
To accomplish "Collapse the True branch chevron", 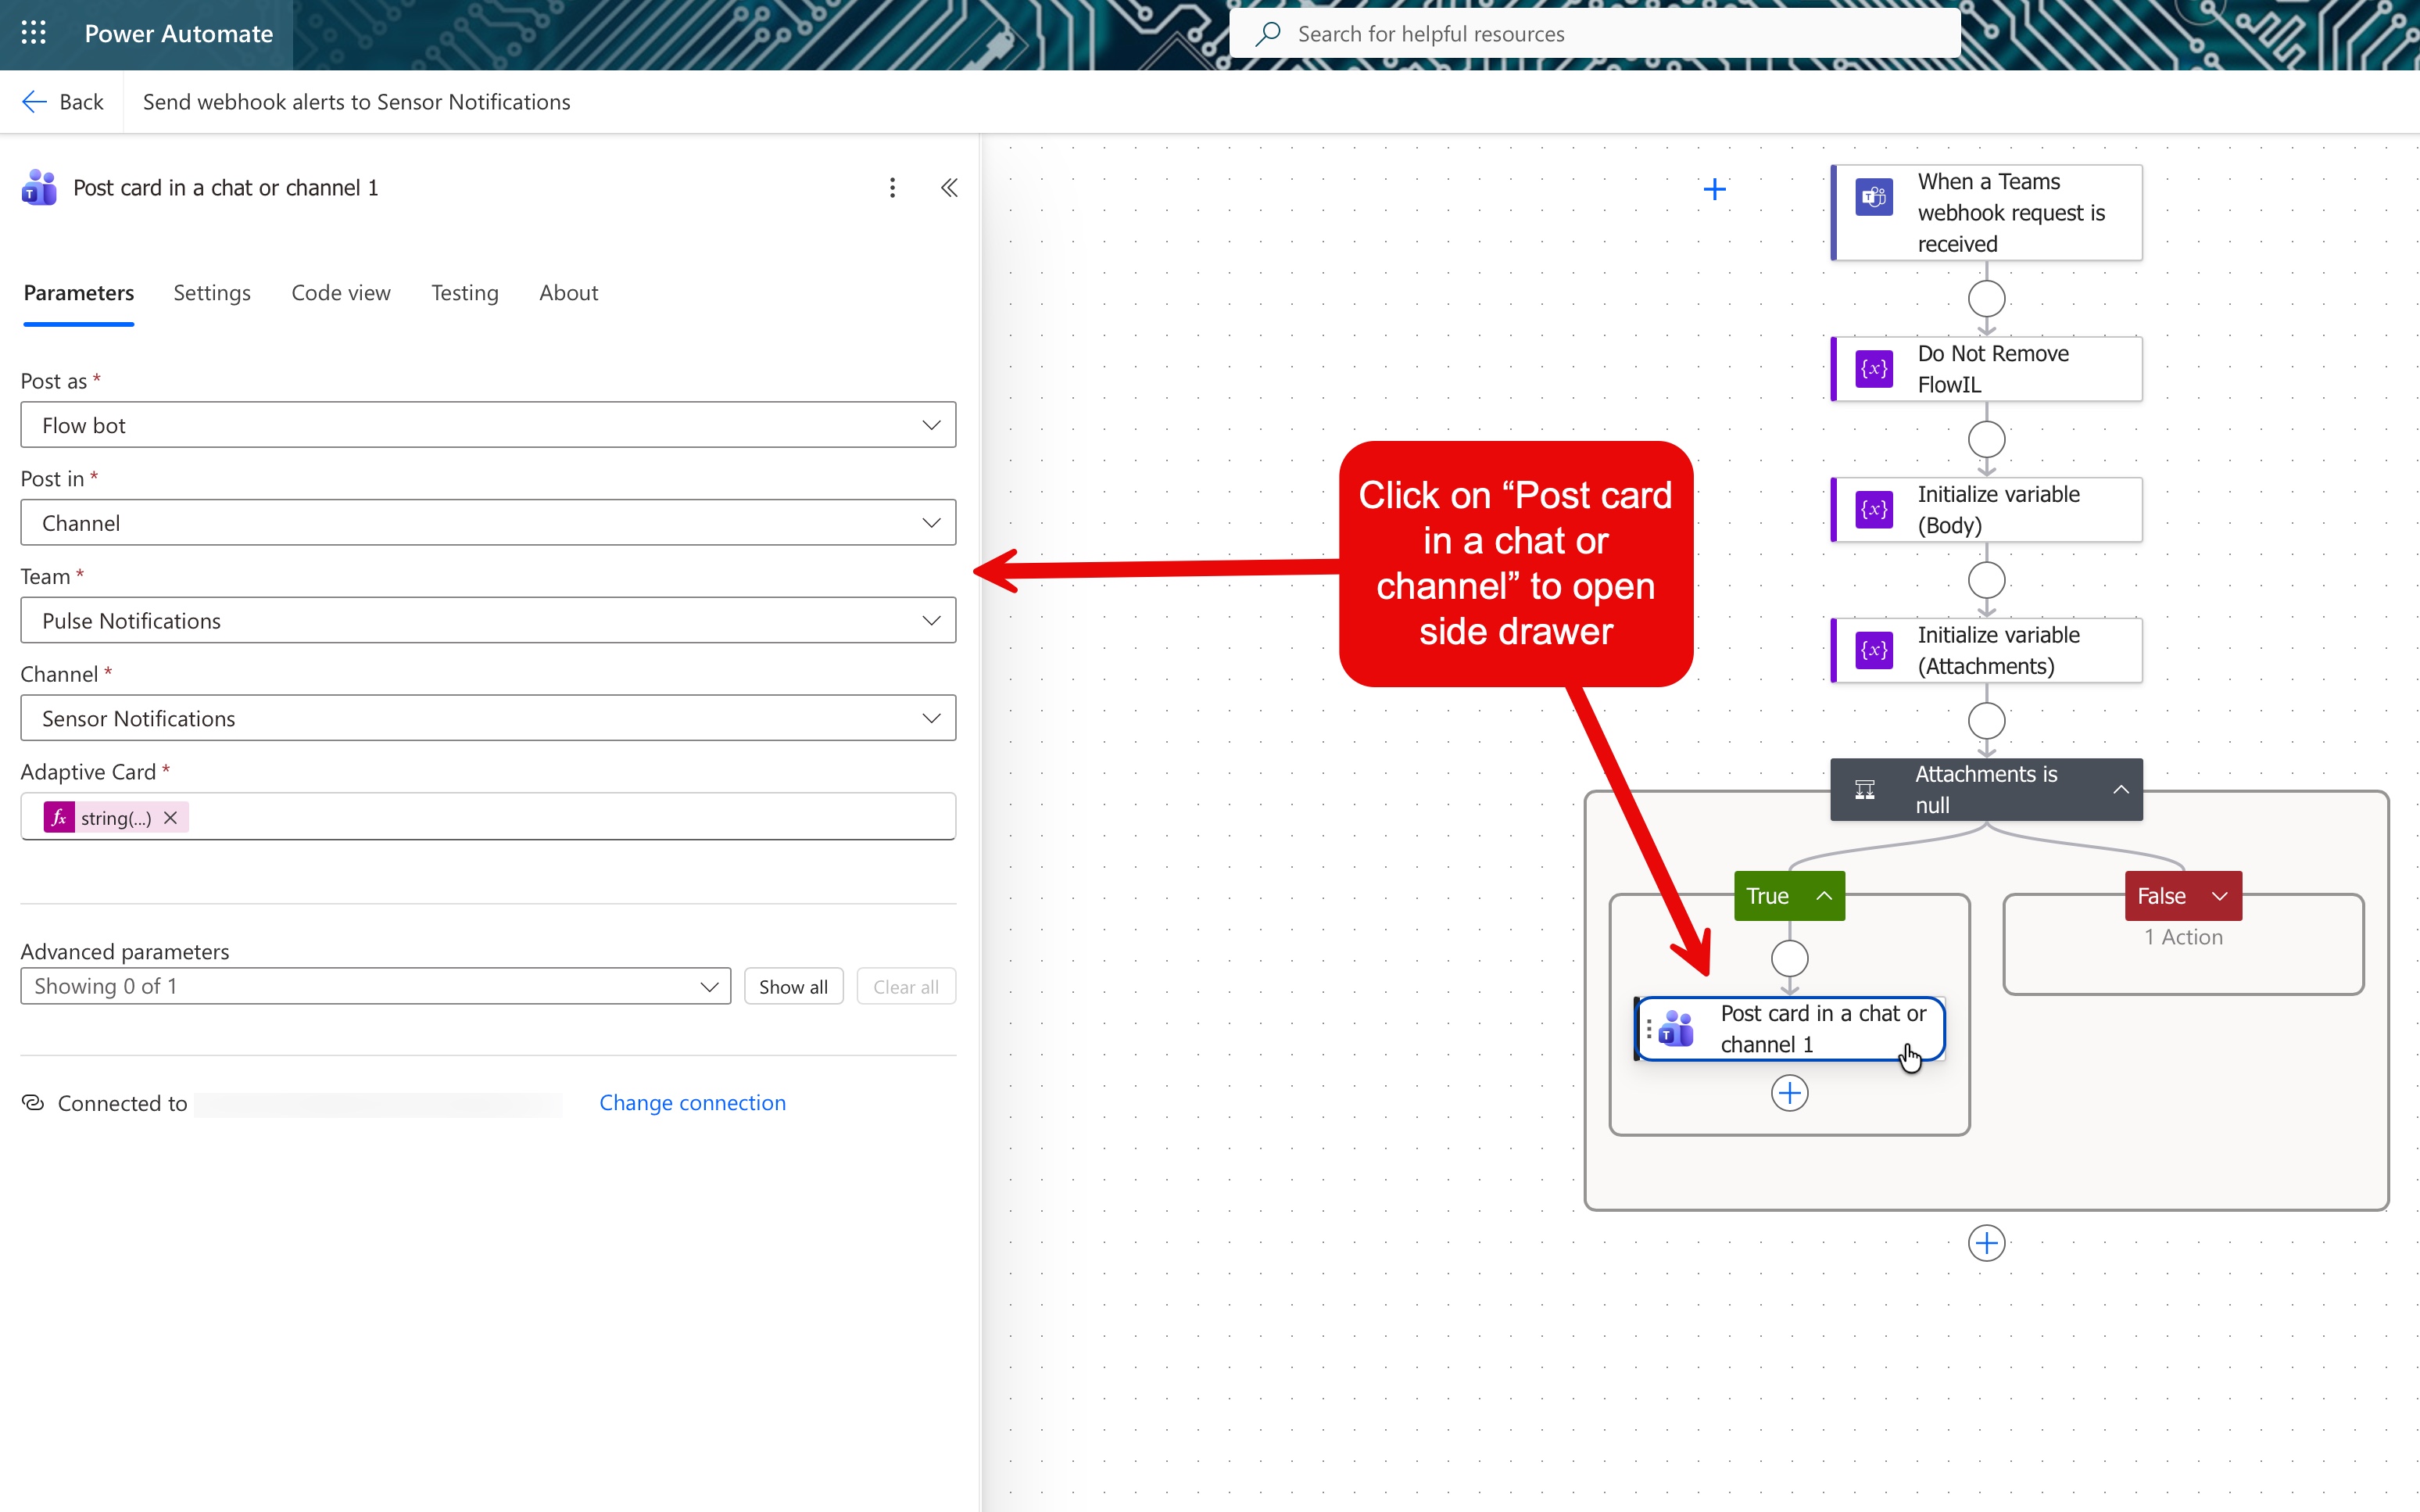I will [1824, 896].
